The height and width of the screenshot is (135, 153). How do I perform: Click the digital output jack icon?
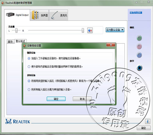click(x=140, y=68)
